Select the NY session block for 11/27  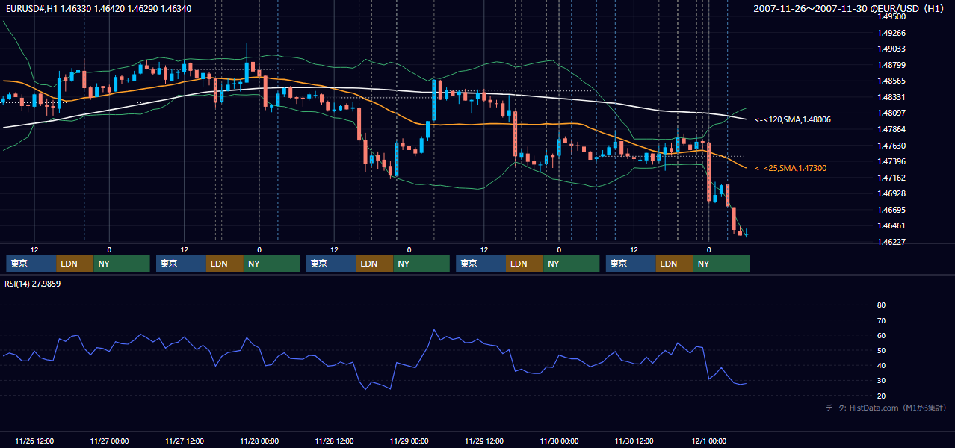(272, 264)
